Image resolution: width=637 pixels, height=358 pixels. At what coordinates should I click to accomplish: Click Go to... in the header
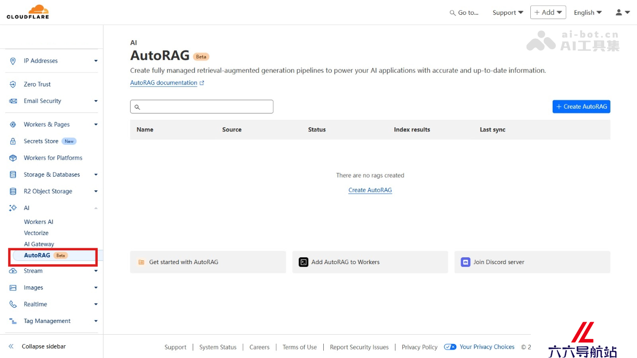tap(464, 13)
